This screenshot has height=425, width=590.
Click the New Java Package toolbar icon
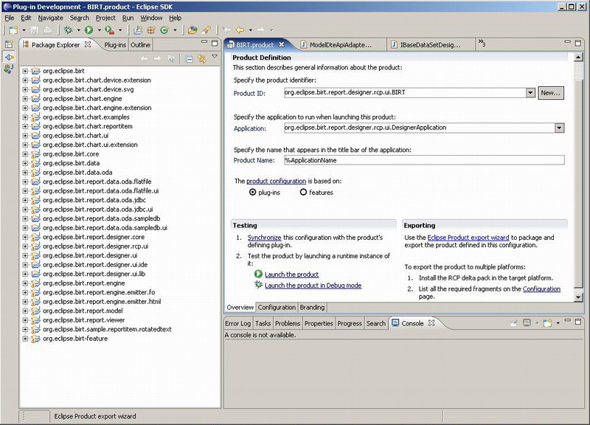151,30
